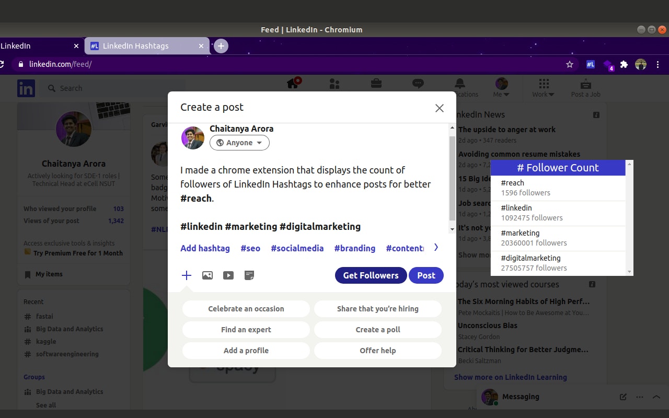Open the fastai recent hashtag
669x418 pixels.
click(x=44, y=316)
